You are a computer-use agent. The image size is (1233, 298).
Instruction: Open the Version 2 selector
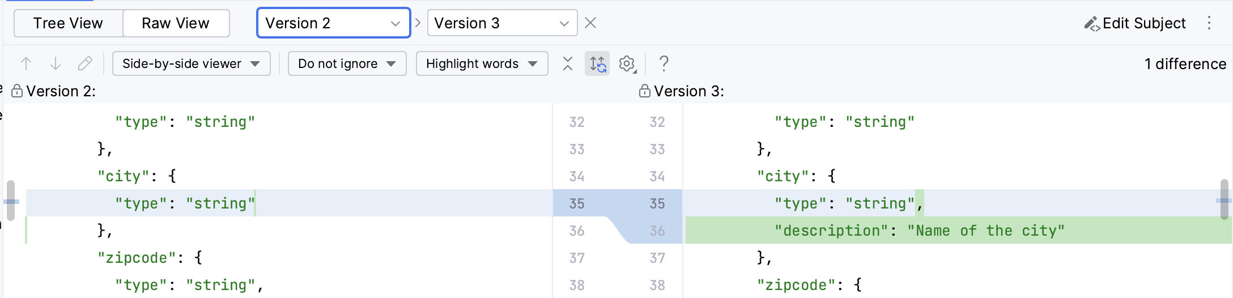(333, 23)
